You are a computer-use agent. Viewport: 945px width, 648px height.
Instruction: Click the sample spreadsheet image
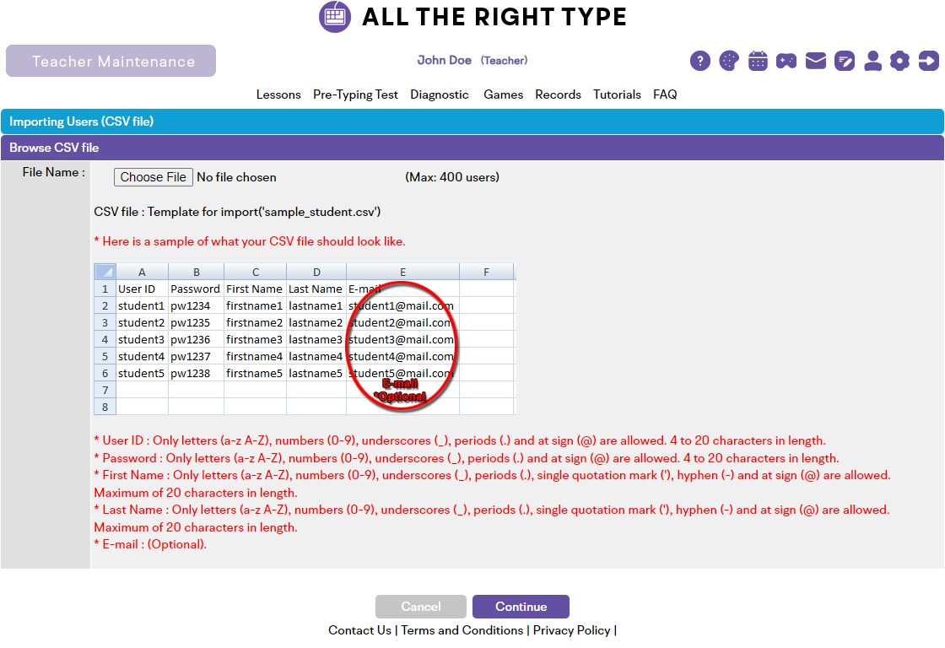(305, 339)
